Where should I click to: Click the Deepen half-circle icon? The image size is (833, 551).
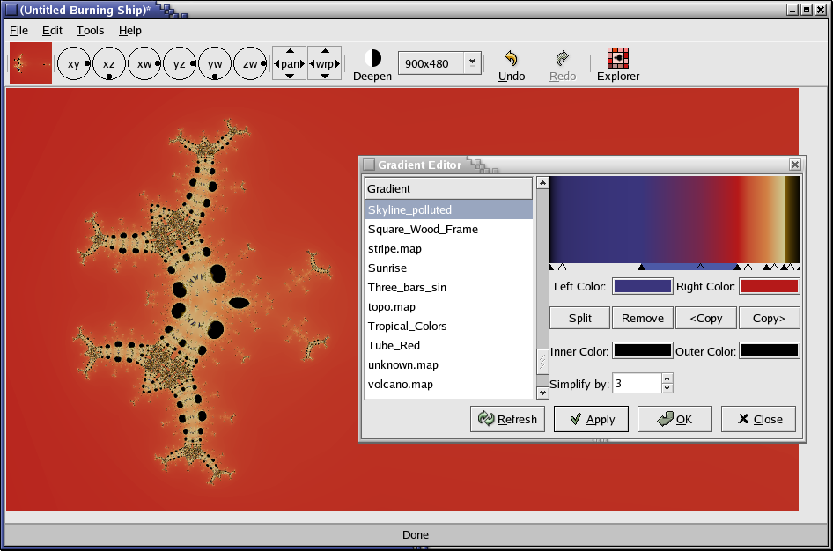(372, 58)
